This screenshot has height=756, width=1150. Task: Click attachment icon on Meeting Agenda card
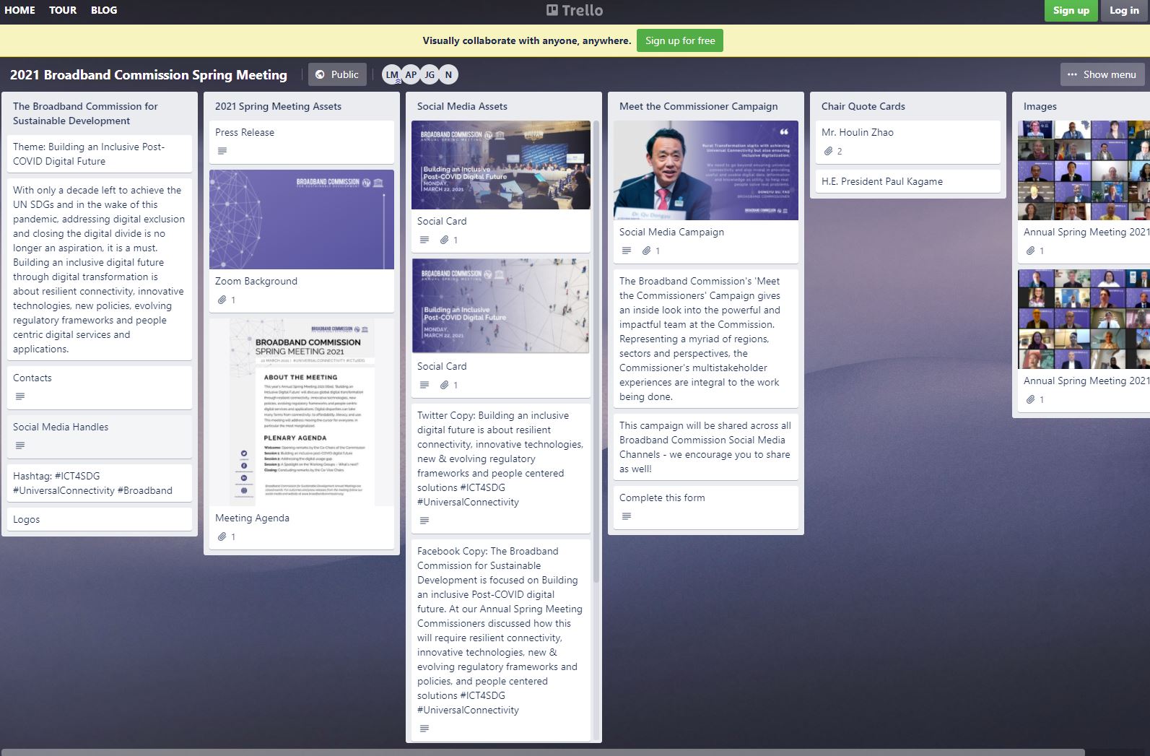coord(222,536)
